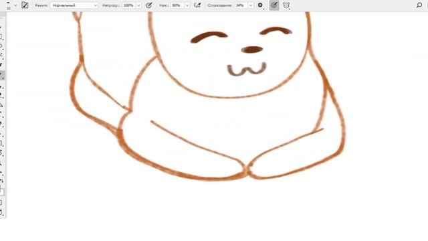Open the brush preset picker thumbnail
The image size is (428, 241).
pos(8,5)
